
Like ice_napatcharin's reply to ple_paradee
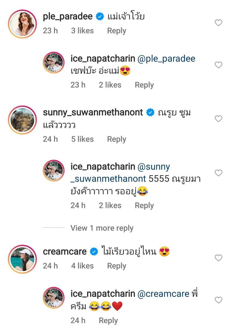tap(218, 65)
